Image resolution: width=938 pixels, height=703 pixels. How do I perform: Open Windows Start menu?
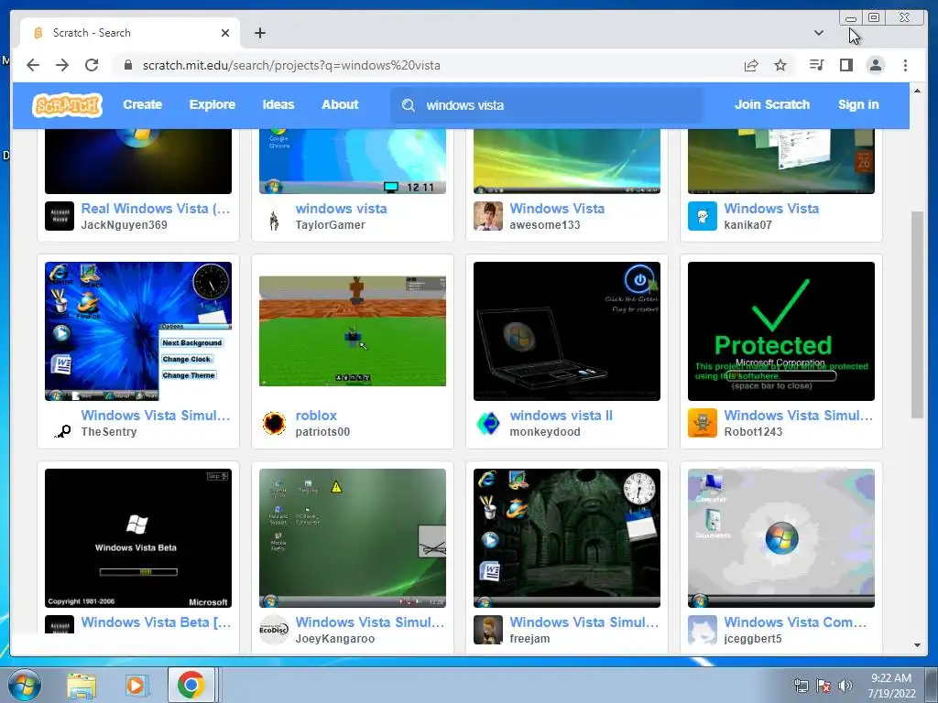(25, 685)
